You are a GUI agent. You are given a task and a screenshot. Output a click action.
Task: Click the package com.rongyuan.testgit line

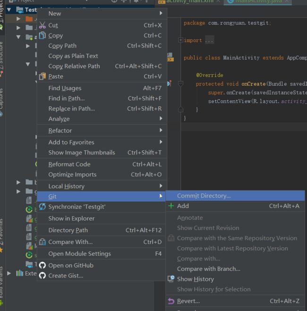point(227,23)
